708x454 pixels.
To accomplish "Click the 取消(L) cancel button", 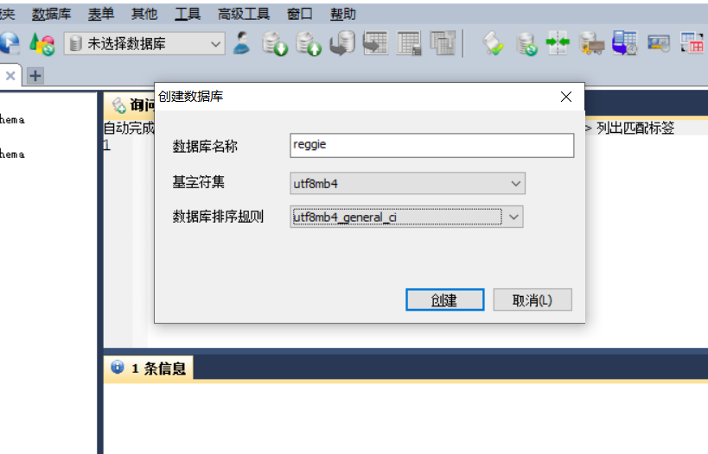I will pos(533,300).
